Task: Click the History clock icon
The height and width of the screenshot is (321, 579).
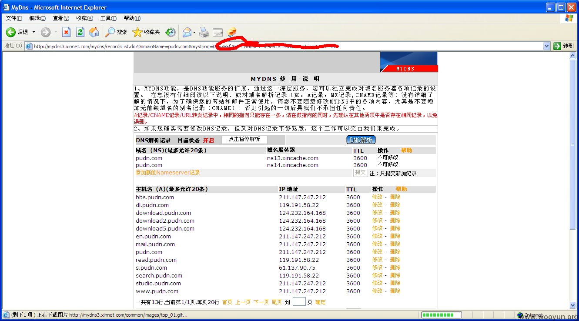Action: tap(171, 32)
